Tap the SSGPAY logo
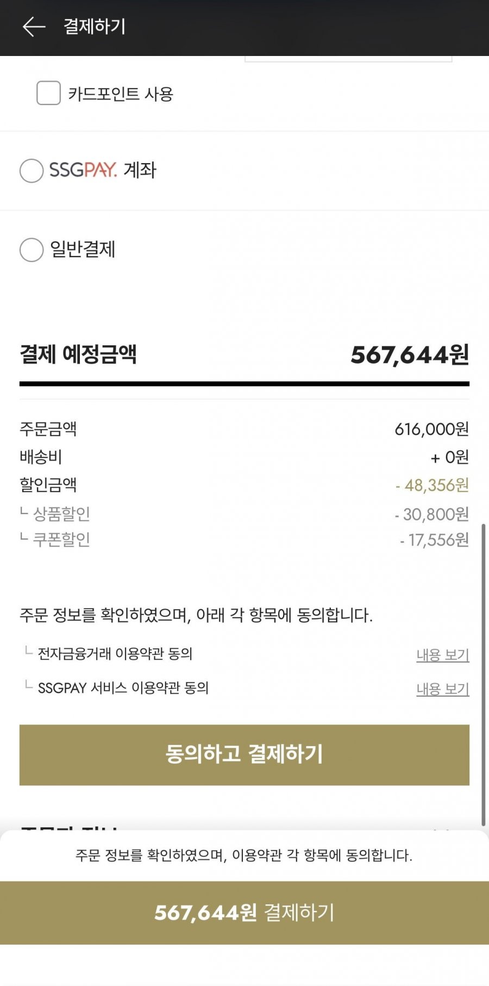 [83, 170]
